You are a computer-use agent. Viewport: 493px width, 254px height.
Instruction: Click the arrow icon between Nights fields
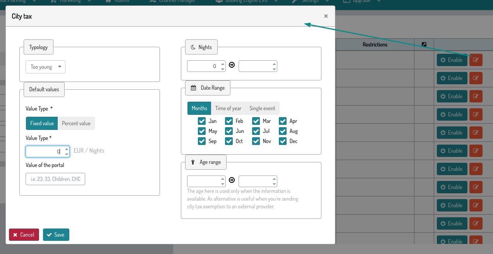(x=232, y=65)
